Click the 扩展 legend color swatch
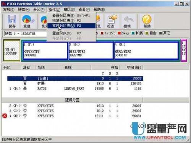 (x=133, y=33)
